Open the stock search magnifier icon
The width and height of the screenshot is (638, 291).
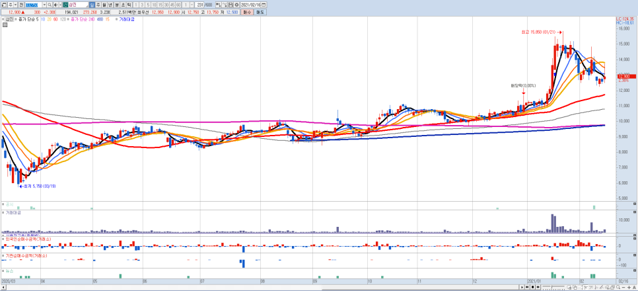click(50, 5)
